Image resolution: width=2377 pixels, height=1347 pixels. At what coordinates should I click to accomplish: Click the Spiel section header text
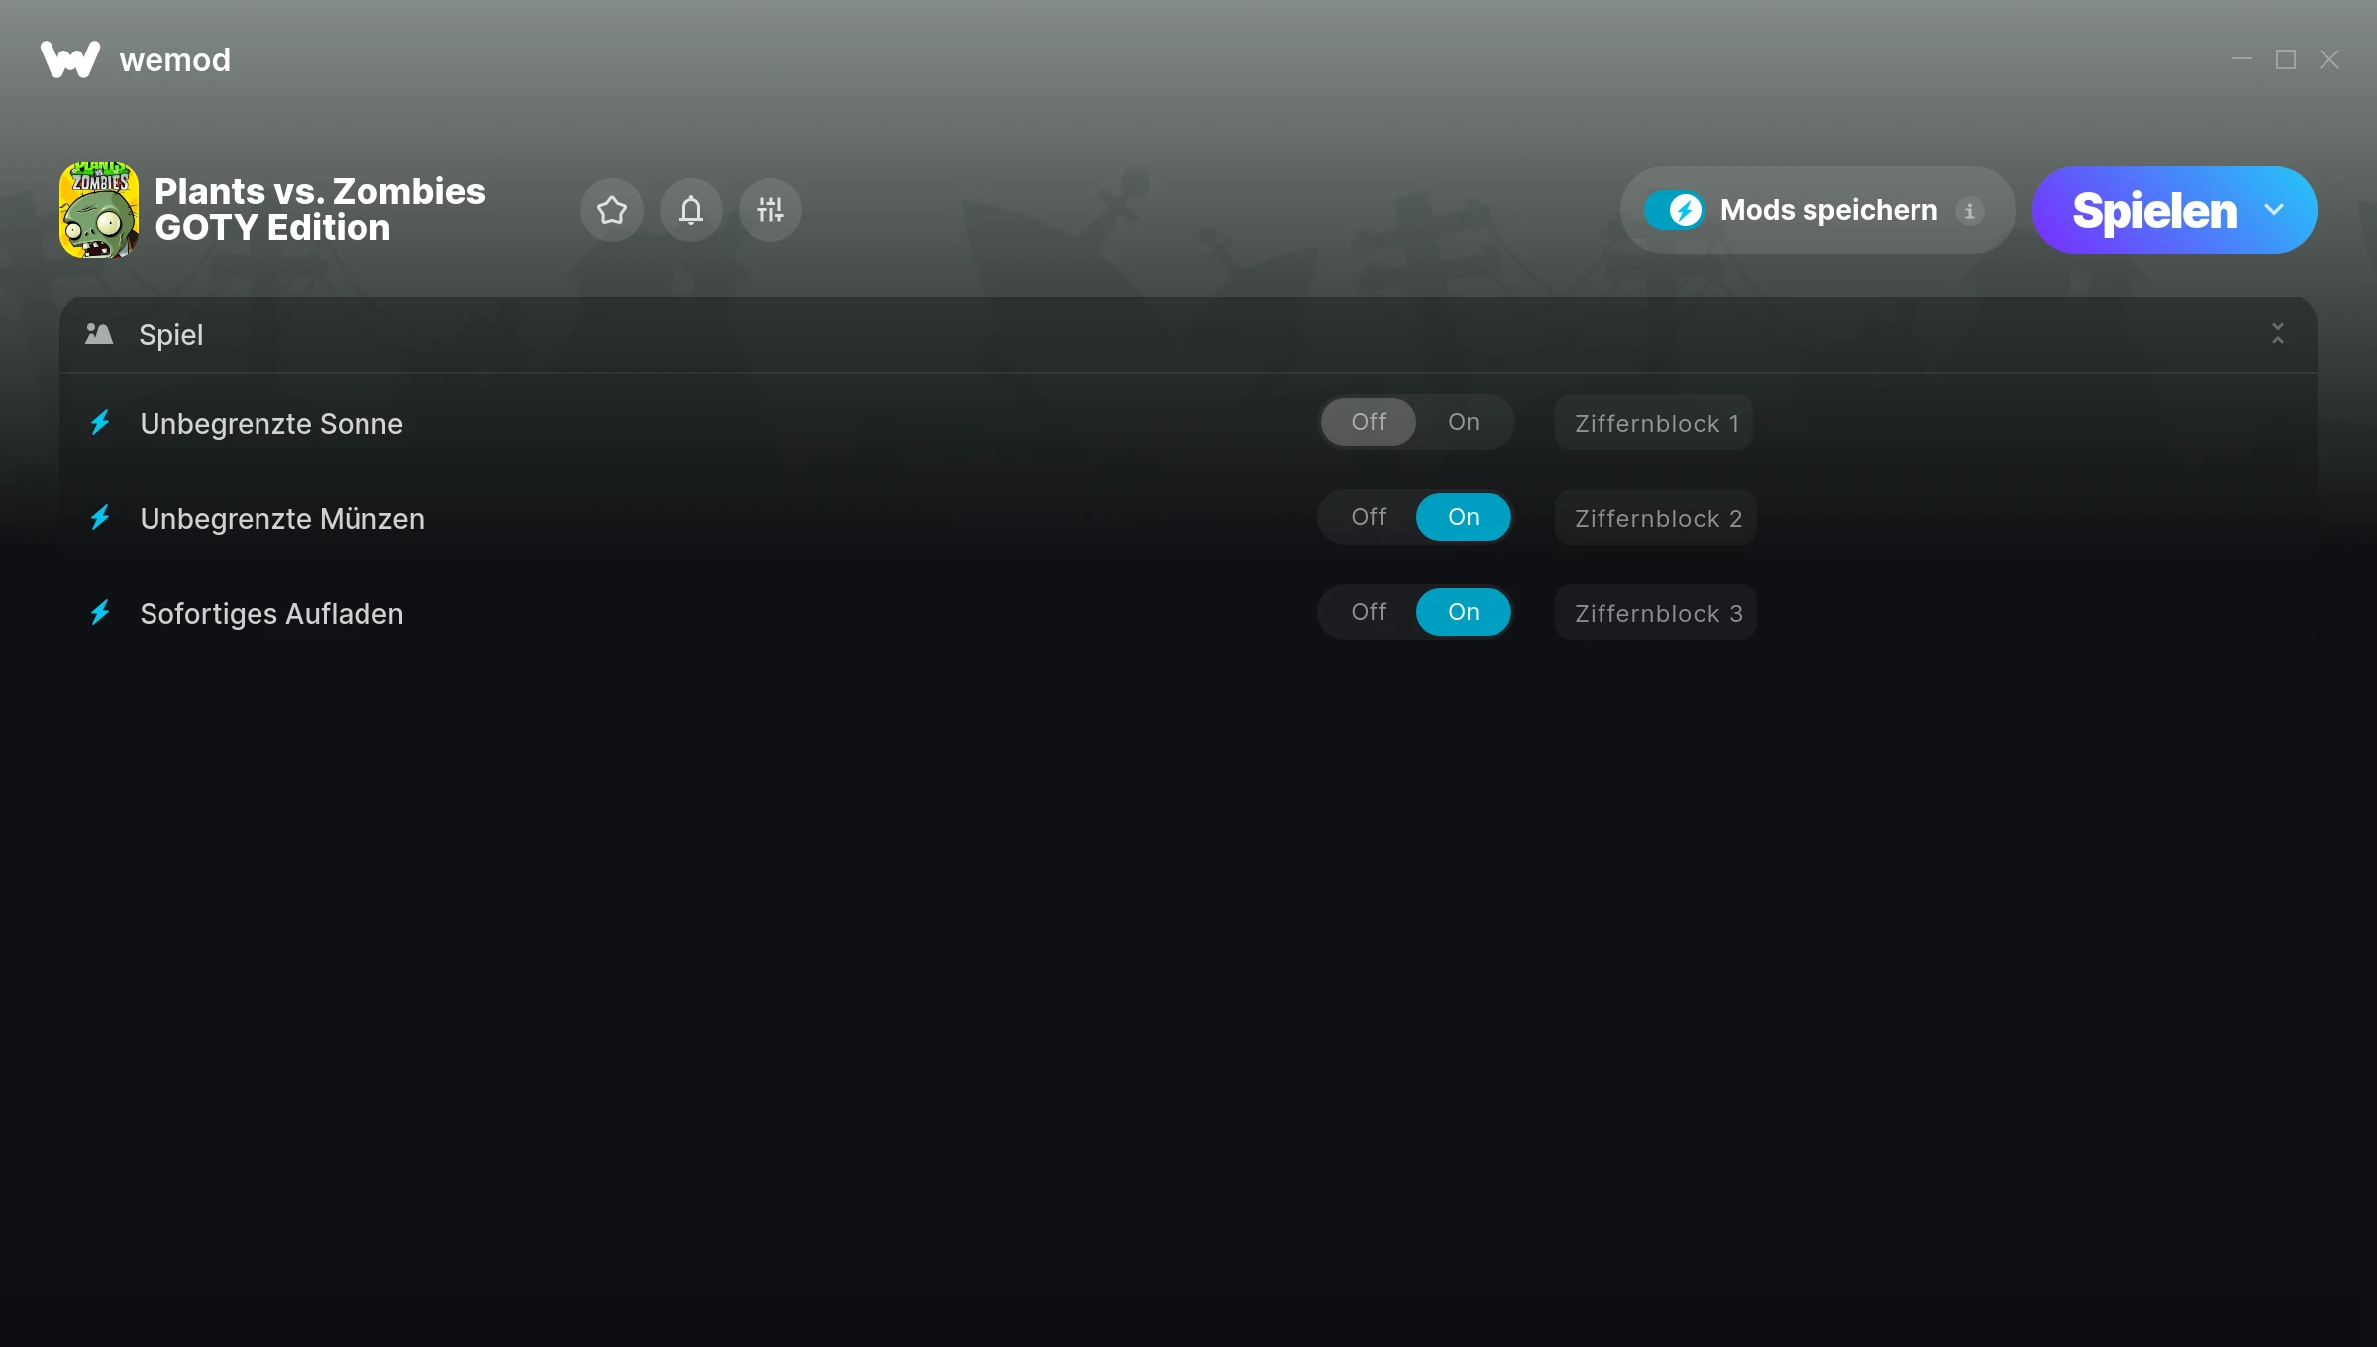pos(171,335)
